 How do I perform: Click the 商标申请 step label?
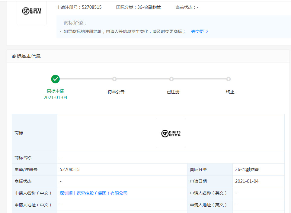(x=55, y=91)
